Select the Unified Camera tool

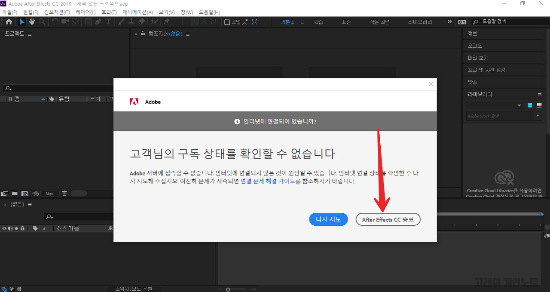(x=65, y=22)
